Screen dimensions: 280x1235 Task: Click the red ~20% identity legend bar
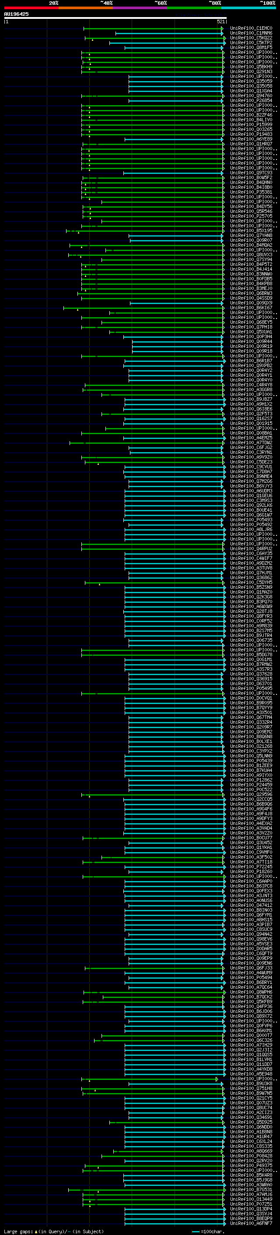tap(31, 8)
